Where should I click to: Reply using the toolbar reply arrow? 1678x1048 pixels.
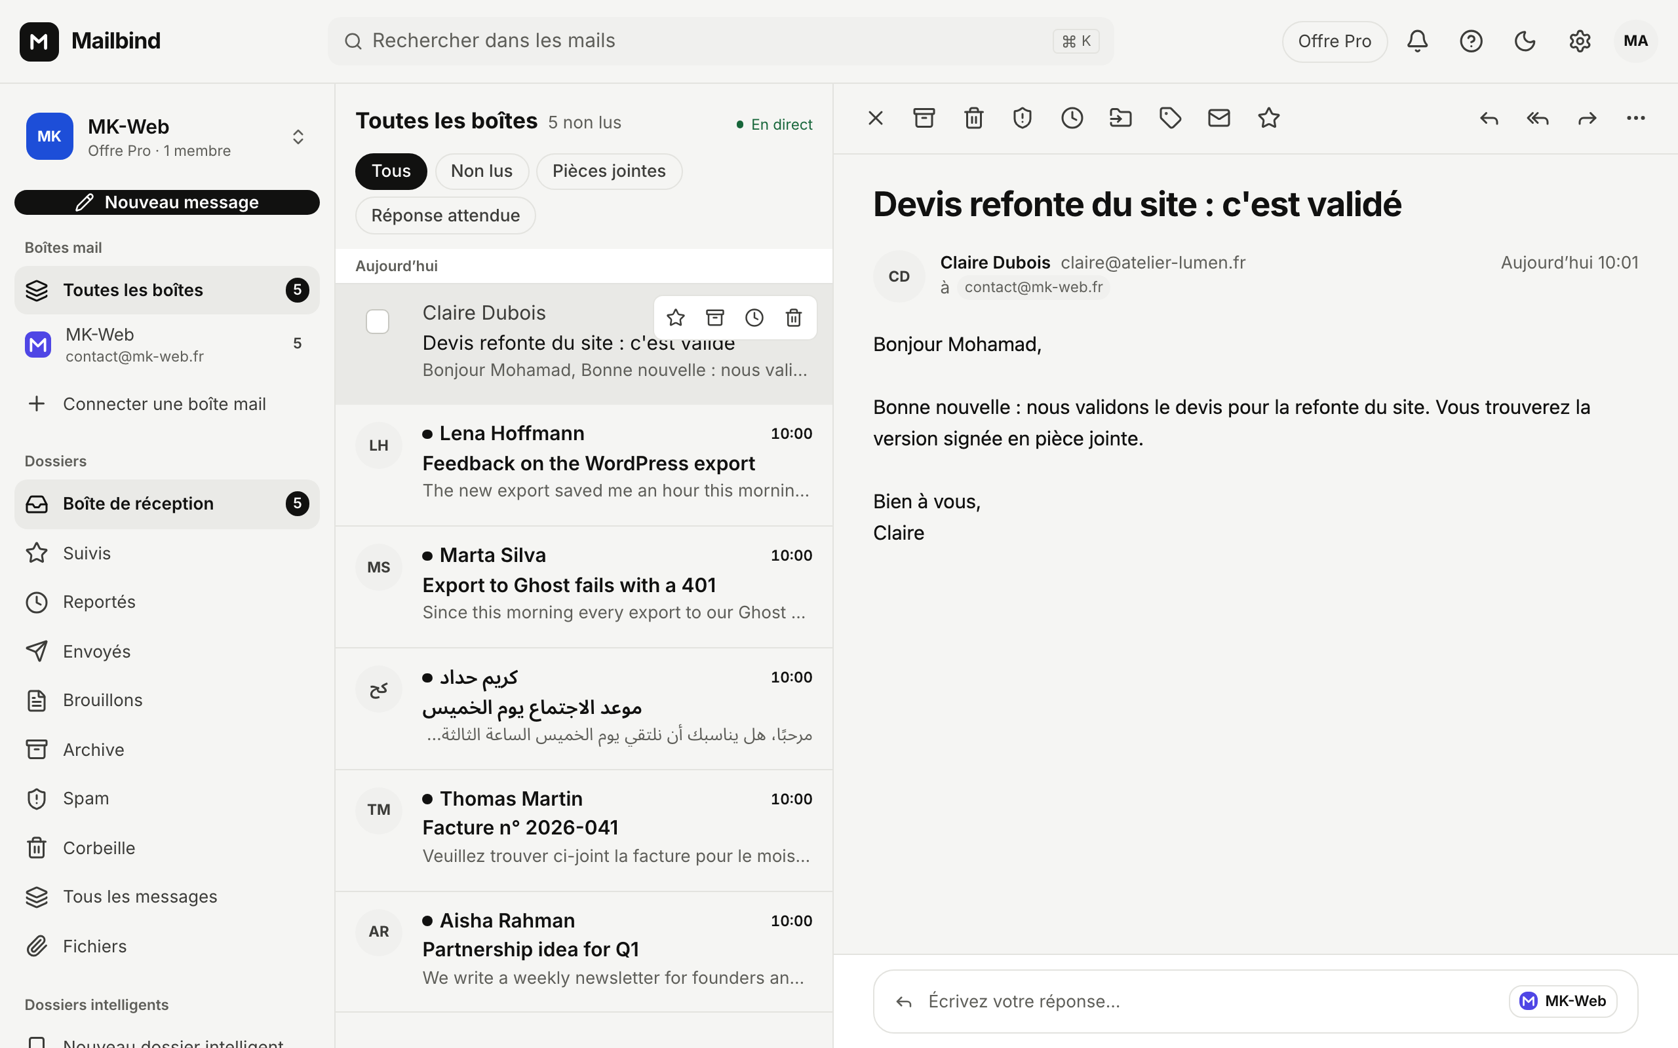click(1489, 118)
